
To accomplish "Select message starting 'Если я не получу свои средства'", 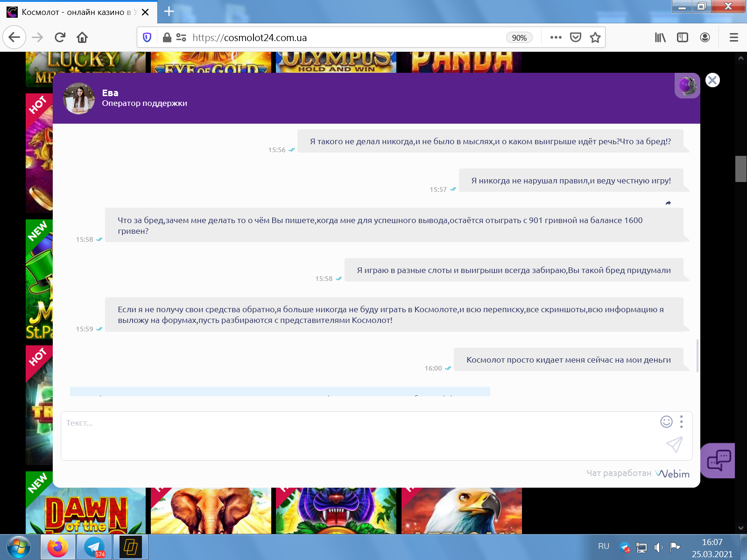I will (394, 315).
